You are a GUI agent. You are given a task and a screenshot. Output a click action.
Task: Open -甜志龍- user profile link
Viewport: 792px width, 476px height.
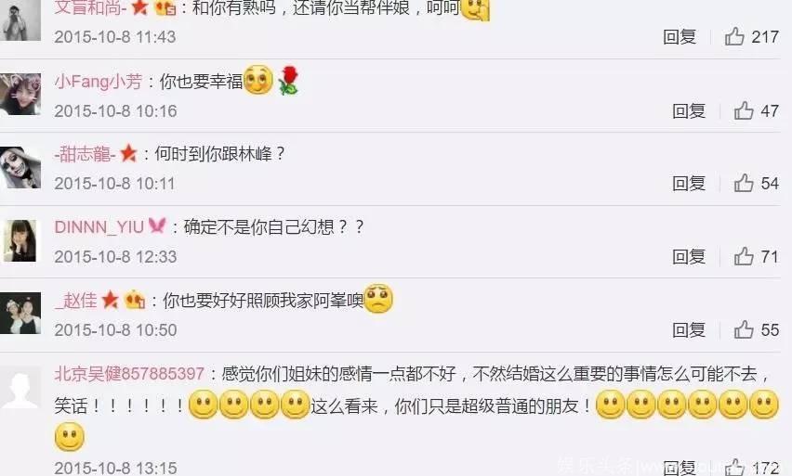pyautogui.click(x=86, y=154)
